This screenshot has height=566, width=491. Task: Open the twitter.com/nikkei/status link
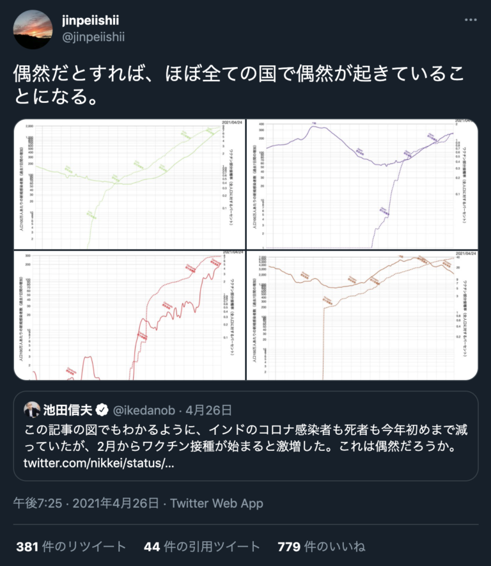99,463
